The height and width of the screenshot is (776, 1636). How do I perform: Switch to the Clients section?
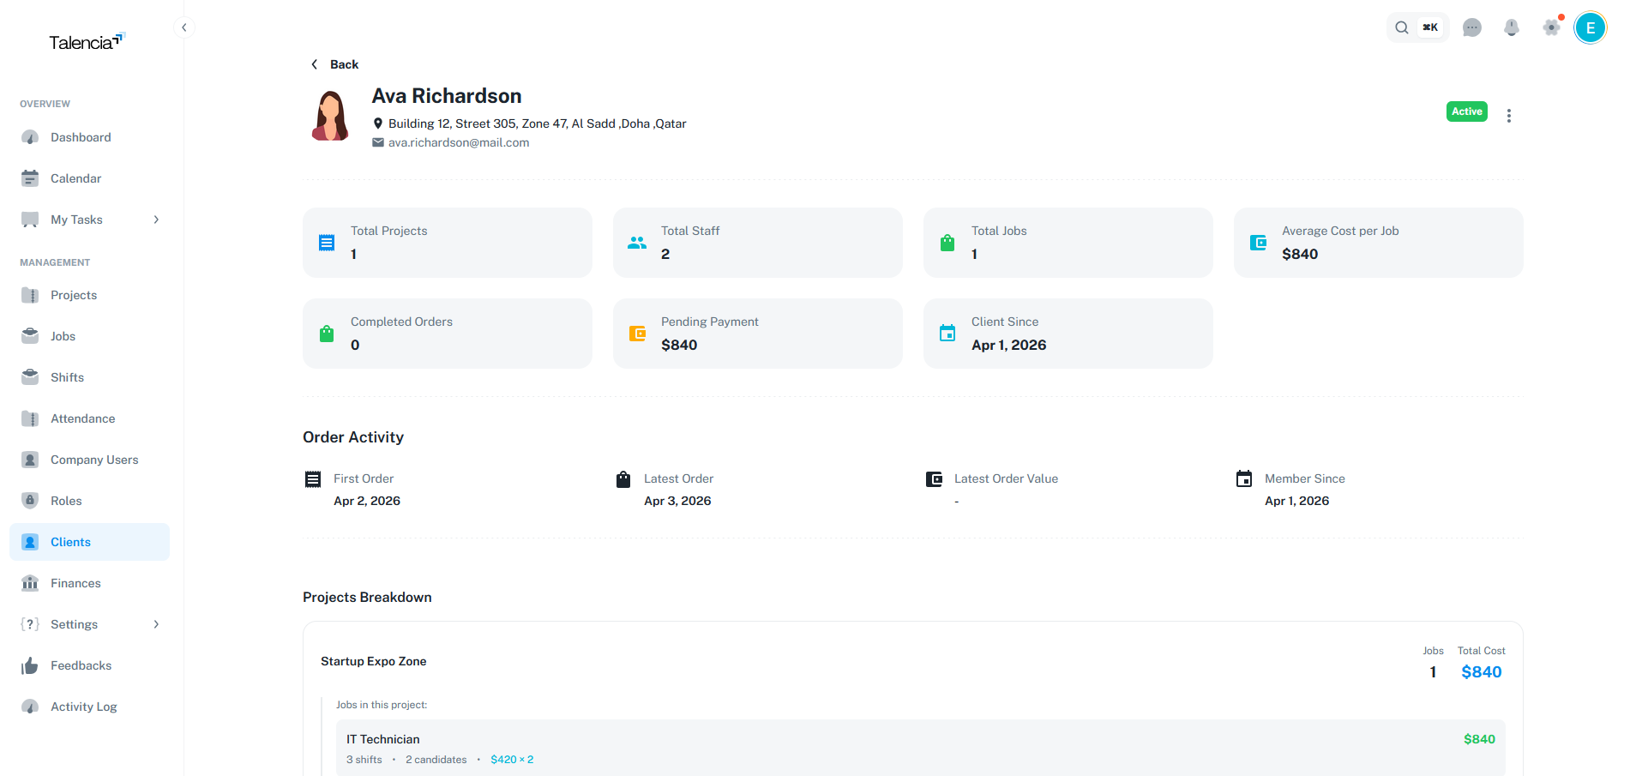[x=72, y=541]
